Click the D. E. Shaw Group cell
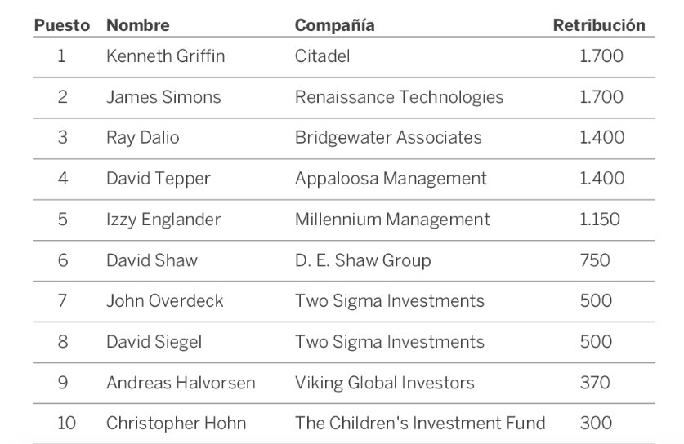 (362, 260)
